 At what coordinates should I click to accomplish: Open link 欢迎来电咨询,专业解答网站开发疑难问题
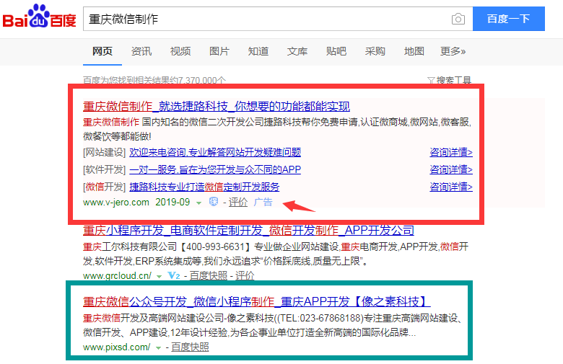(x=215, y=152)
